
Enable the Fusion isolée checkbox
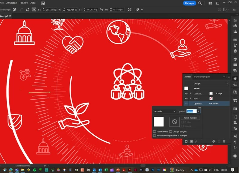click(x=155, y=132)
